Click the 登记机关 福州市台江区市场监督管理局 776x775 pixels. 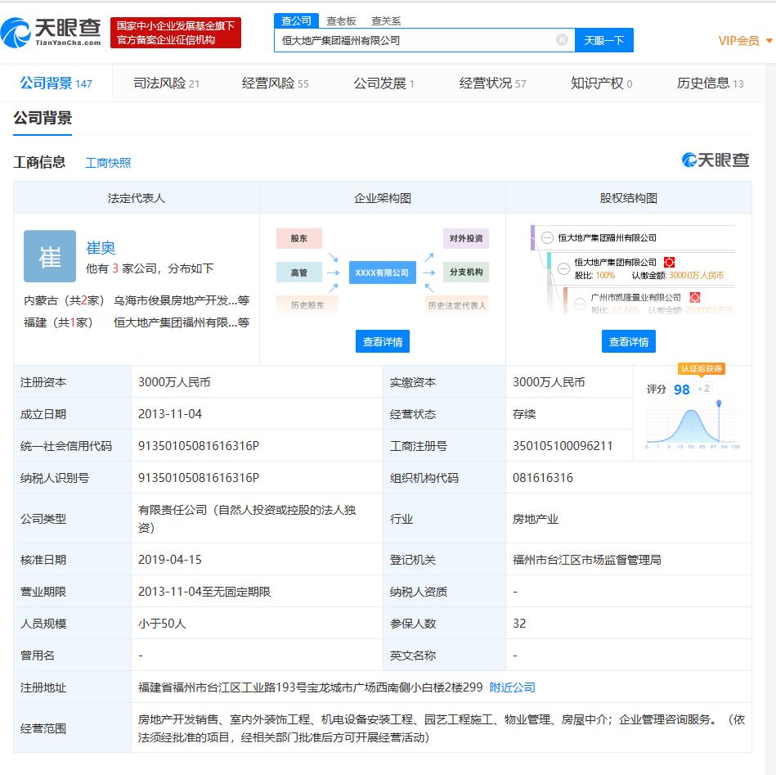tap(586, 559)
